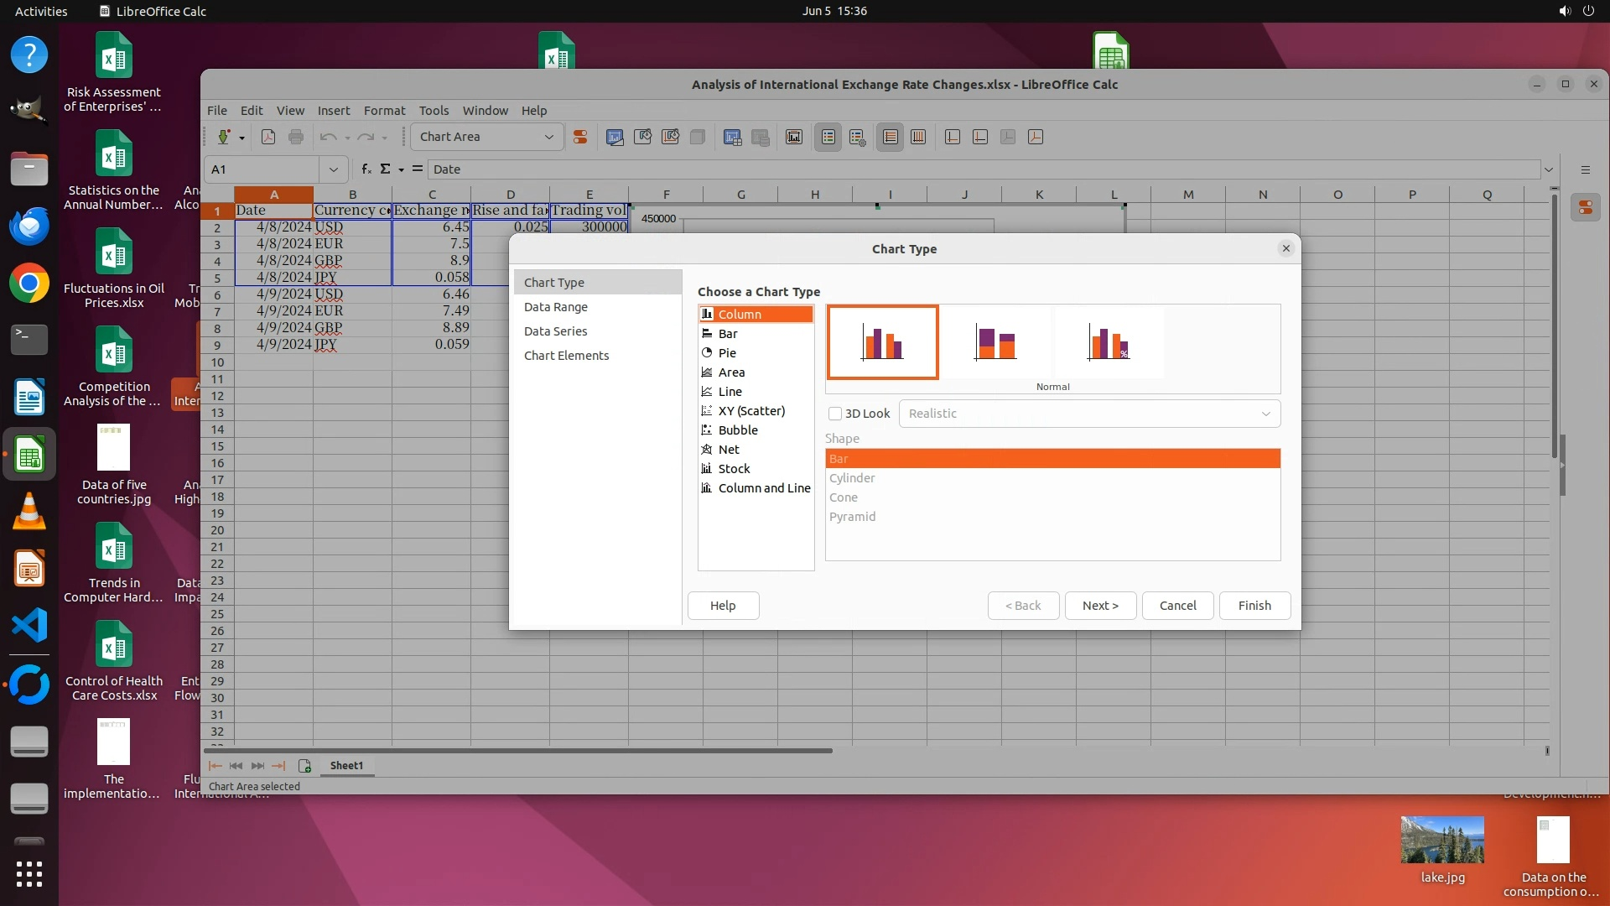Click the Format Selection toolbar icon

coord(579,137)
